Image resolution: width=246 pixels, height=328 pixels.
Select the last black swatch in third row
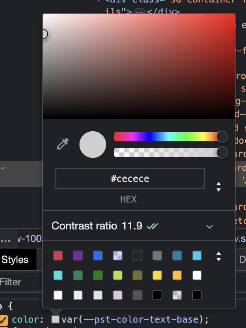pos(197,295)
